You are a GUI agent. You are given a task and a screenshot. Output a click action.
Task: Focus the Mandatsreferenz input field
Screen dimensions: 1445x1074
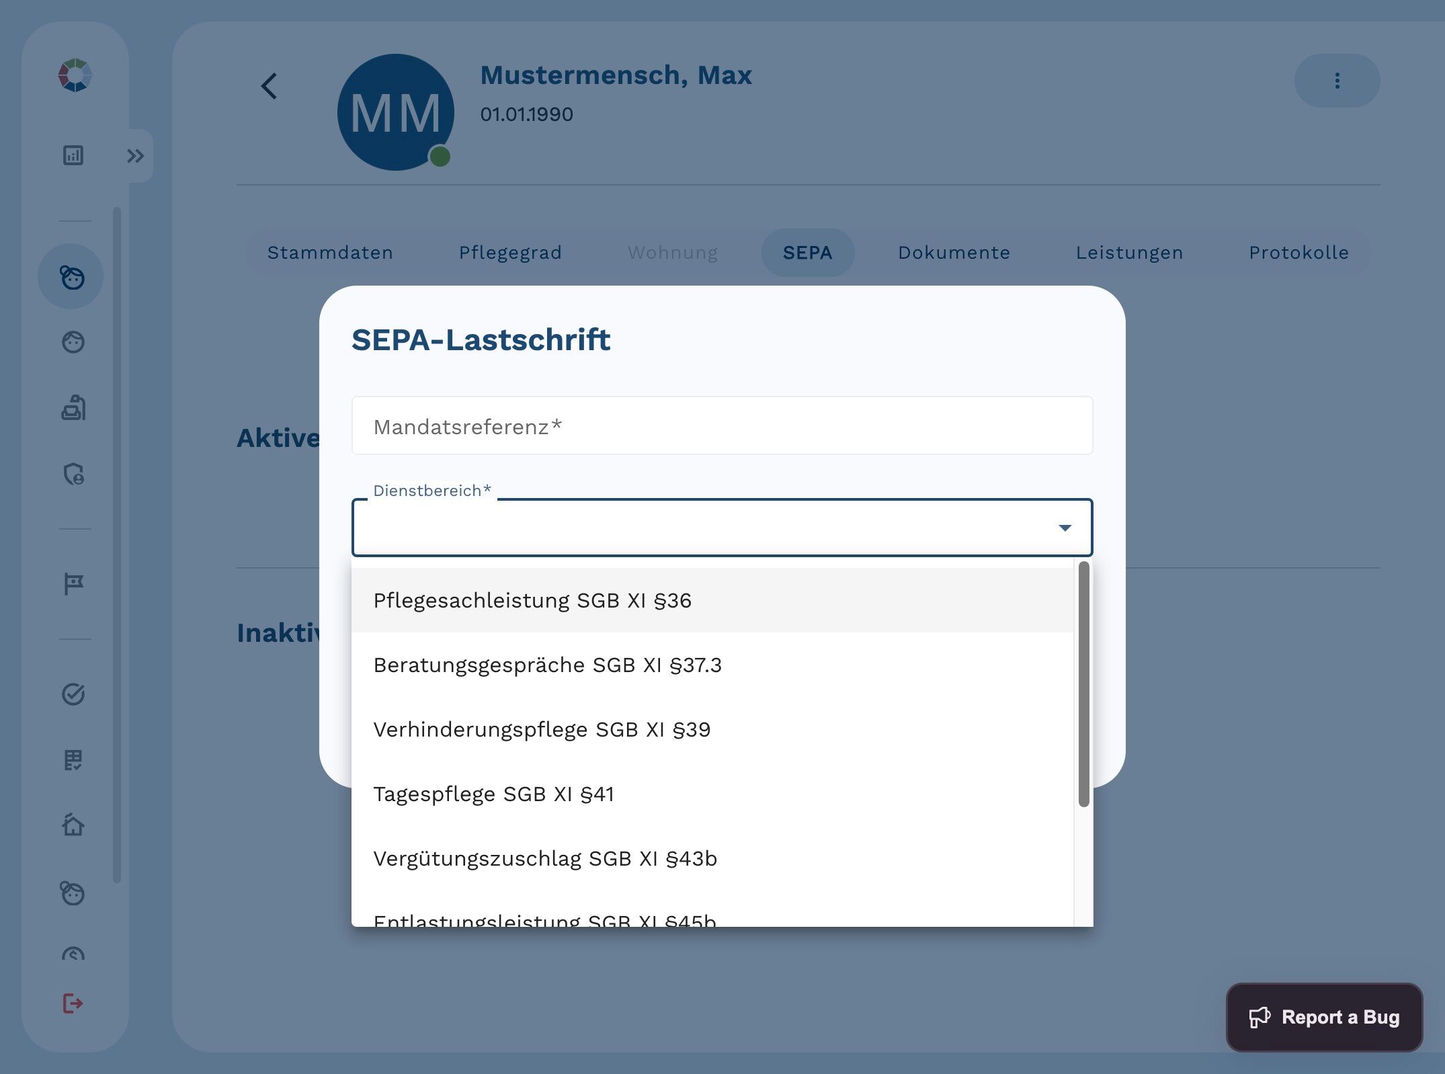(x=722, y=426)
